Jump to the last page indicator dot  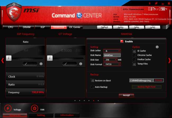click(x=98, y=101)
